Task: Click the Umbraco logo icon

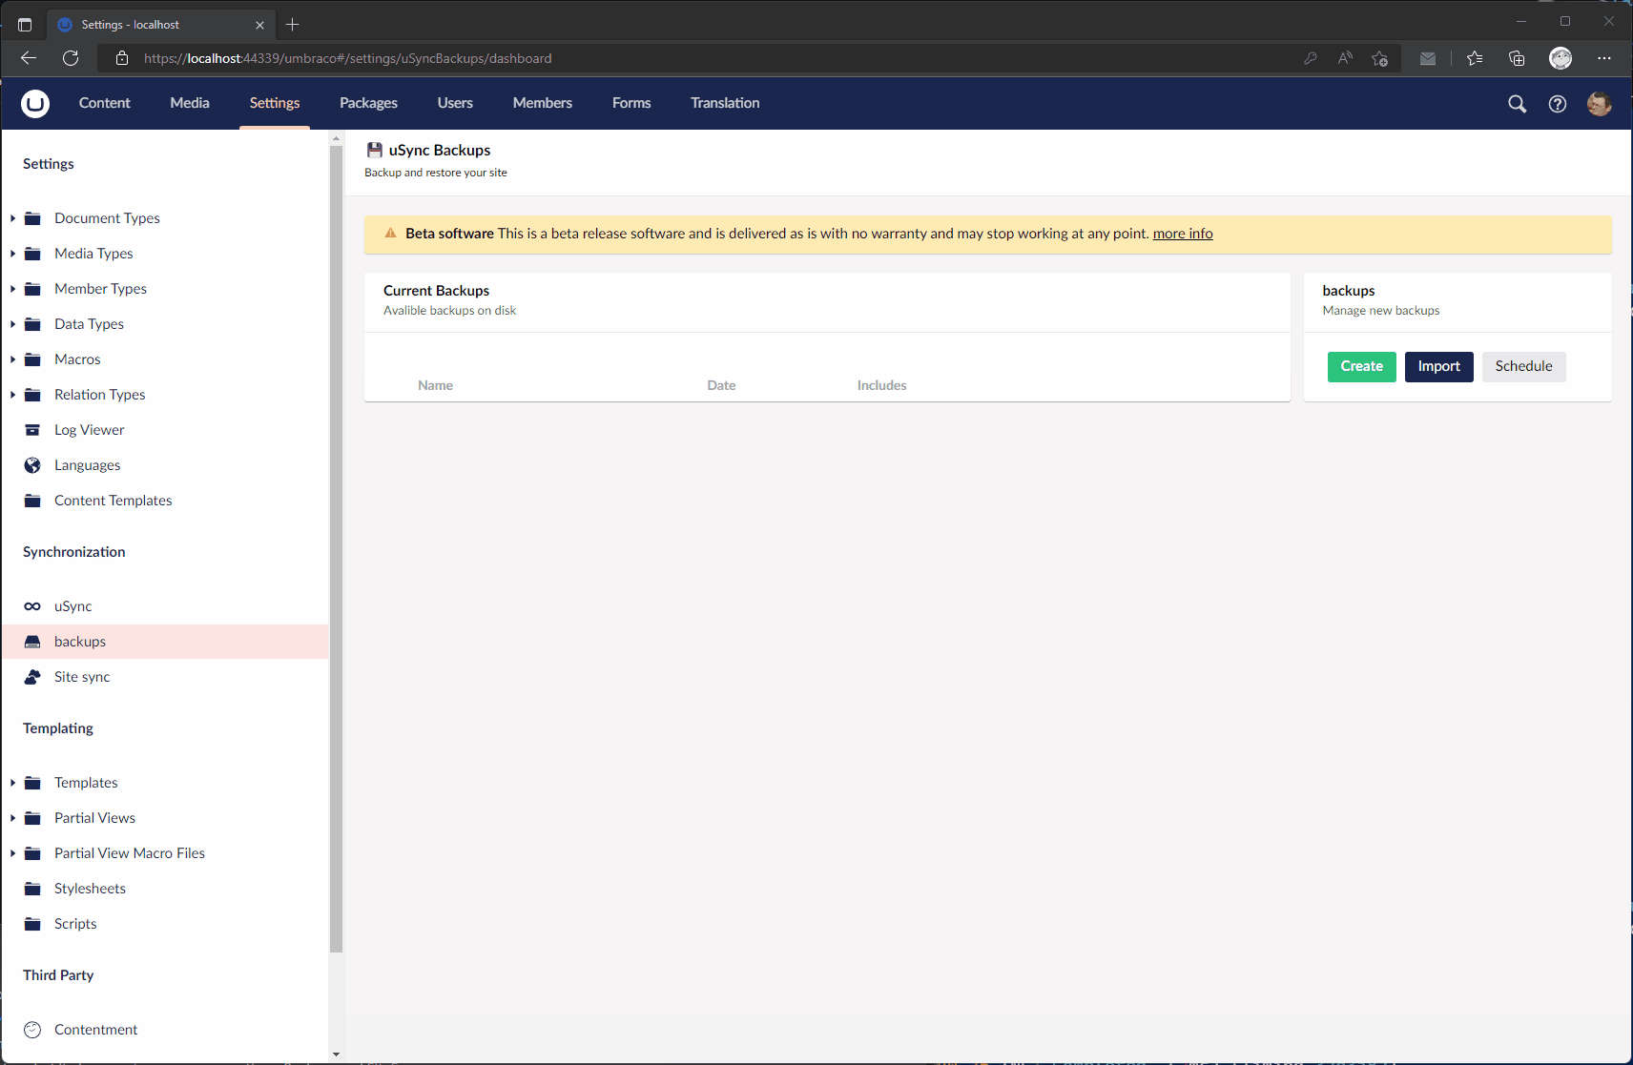Action: point(35,103)
